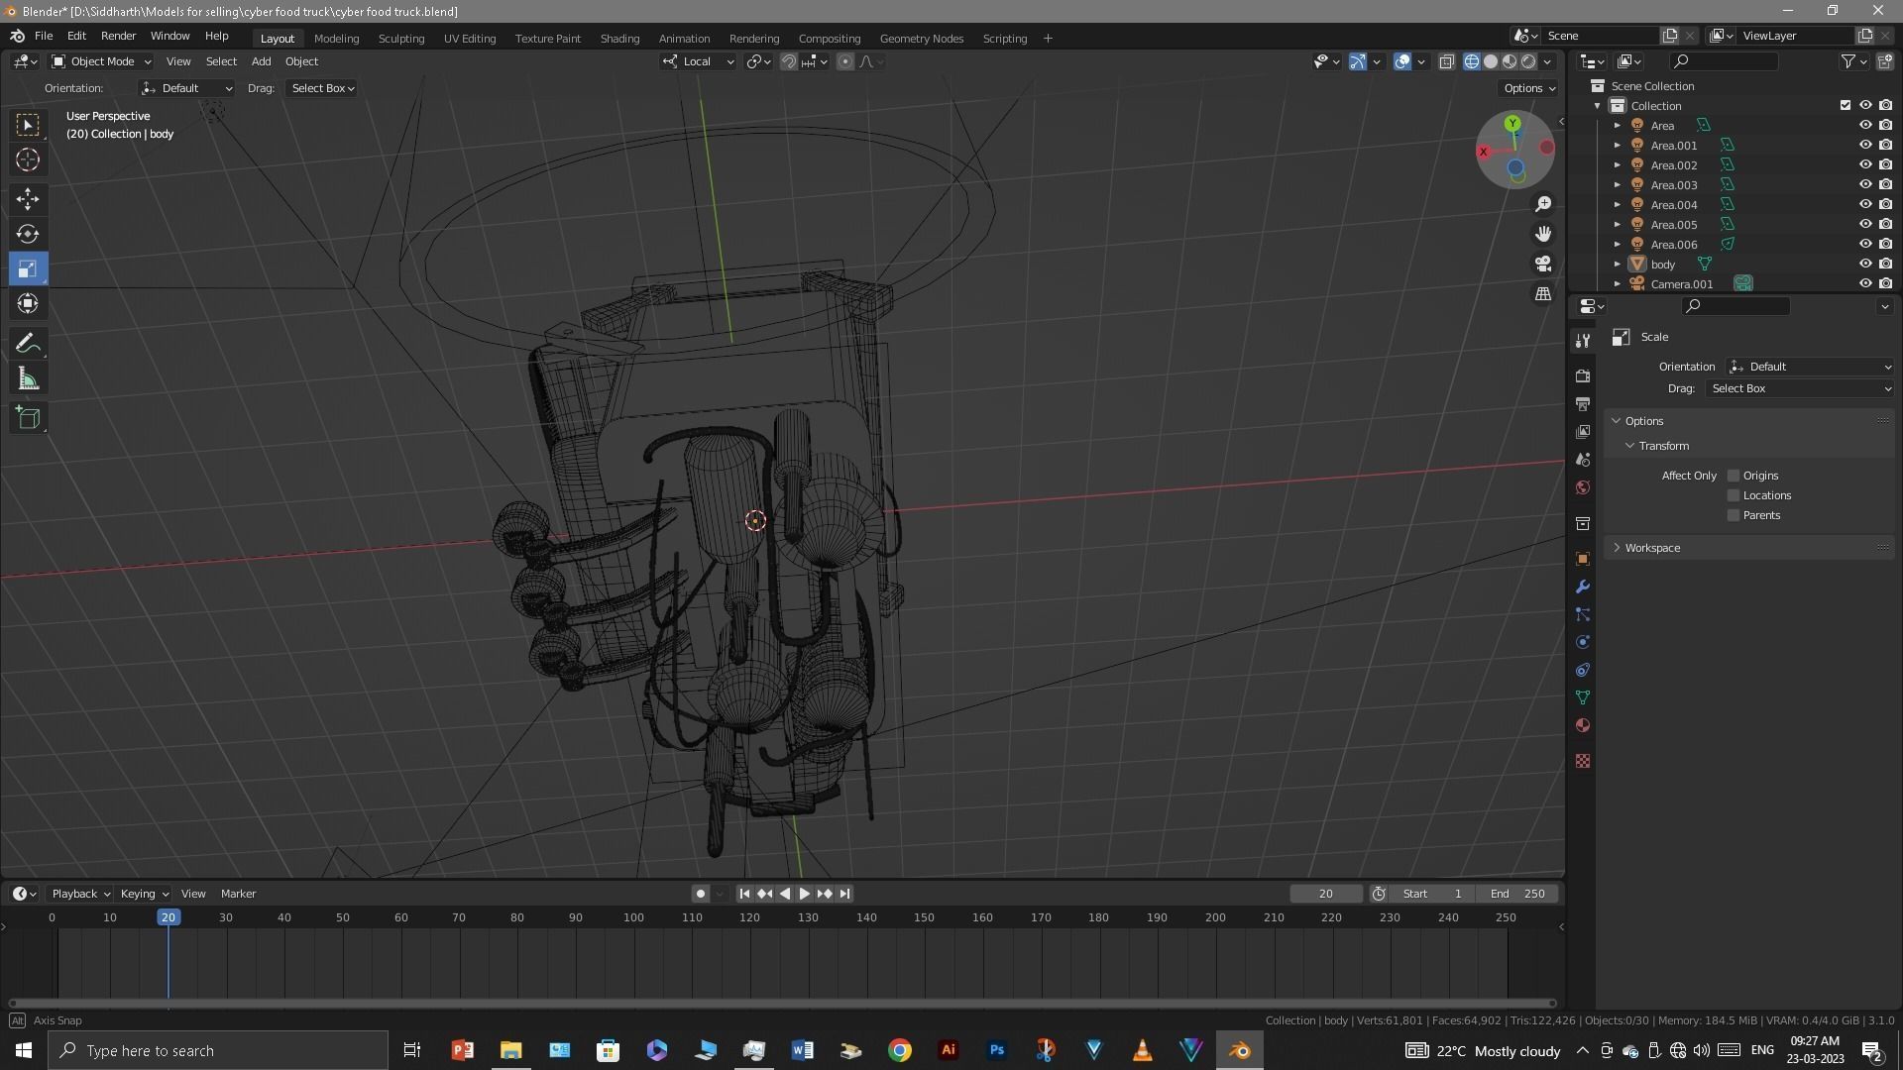Hide the Area.003 object in viewport

pyautogui.click(x=1865, y=185)
